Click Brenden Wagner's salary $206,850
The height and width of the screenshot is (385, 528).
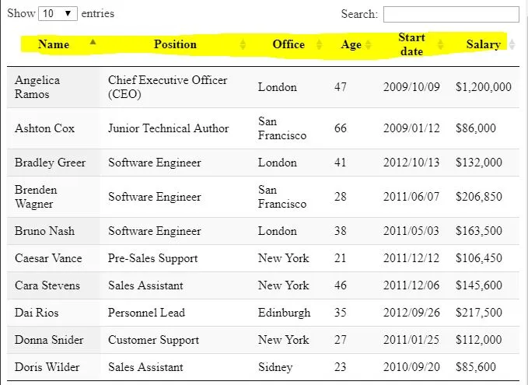[x=479, y=197]
